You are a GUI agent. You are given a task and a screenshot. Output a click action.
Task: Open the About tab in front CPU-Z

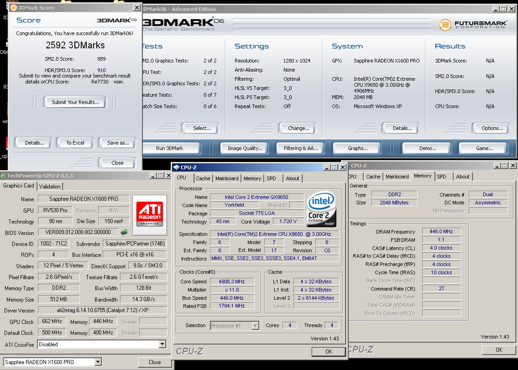click(293, 178)
